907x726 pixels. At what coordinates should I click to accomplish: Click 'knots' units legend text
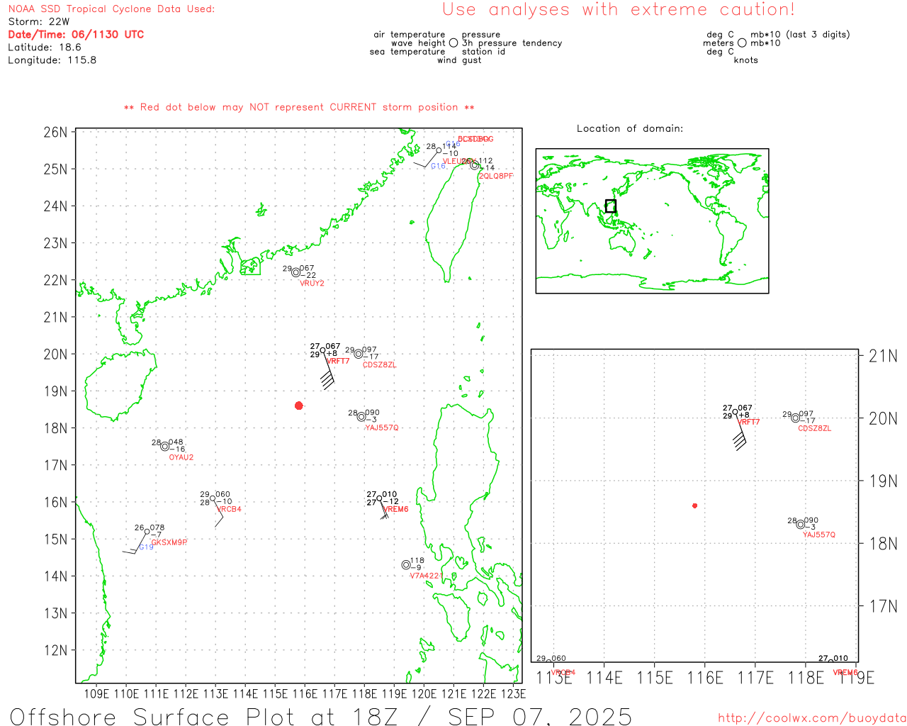[x=746, y=60]
